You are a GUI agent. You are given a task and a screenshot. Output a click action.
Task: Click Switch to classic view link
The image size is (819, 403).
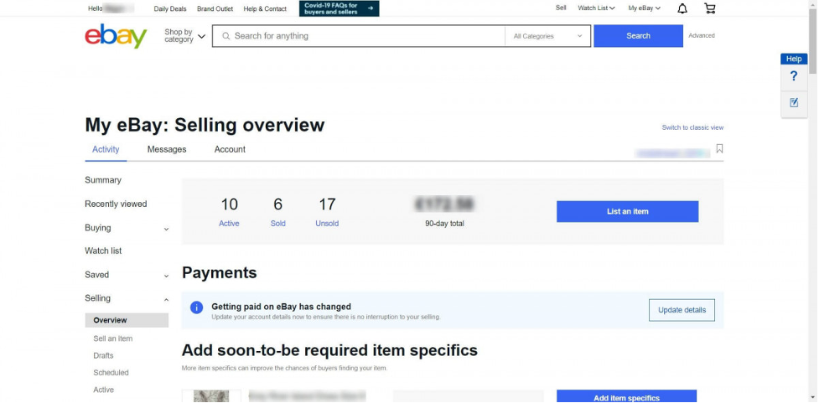[692, 127]
